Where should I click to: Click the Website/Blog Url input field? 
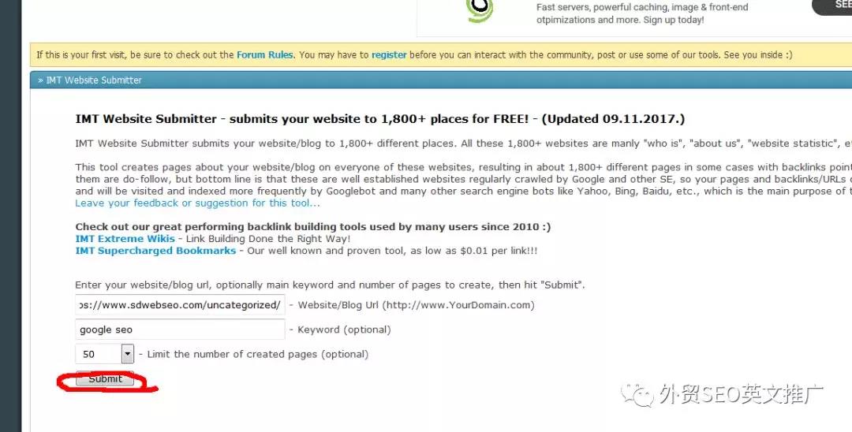pyautogui.click(x=180, y=305)
